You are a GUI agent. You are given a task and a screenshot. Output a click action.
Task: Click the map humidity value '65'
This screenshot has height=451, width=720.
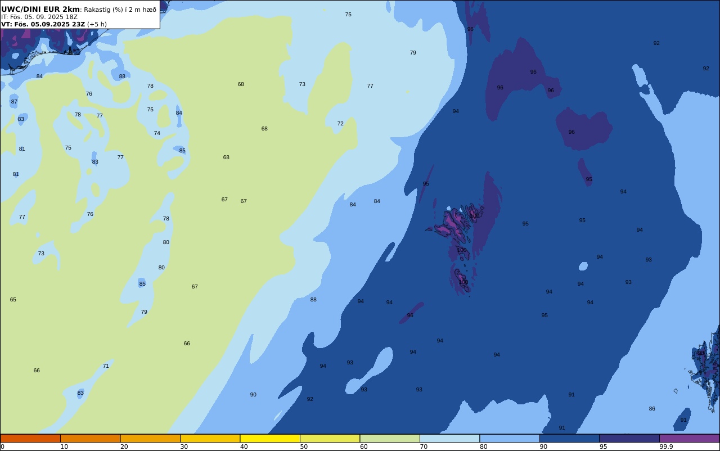pyautogui.click(x=13, y=300)
